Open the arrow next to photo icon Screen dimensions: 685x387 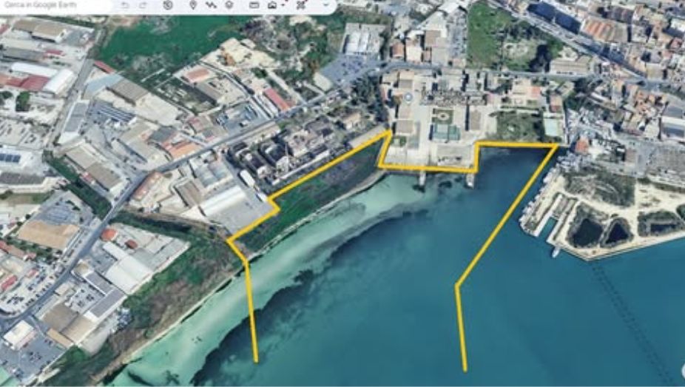point(283,5)
